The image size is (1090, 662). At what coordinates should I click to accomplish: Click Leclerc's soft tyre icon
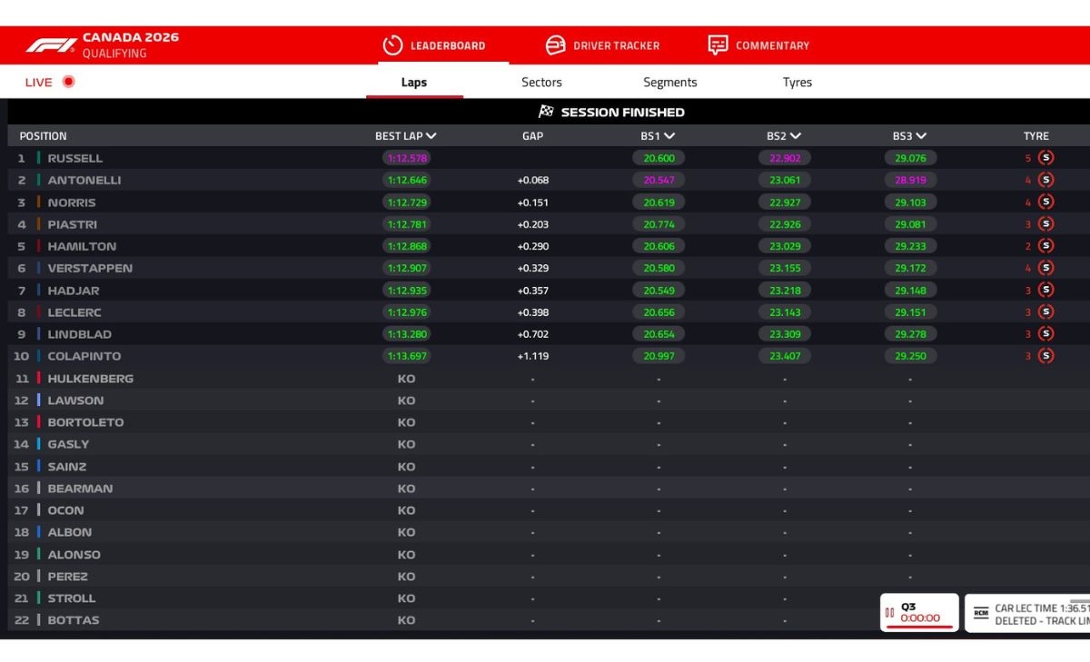(x=1045, y=311)
